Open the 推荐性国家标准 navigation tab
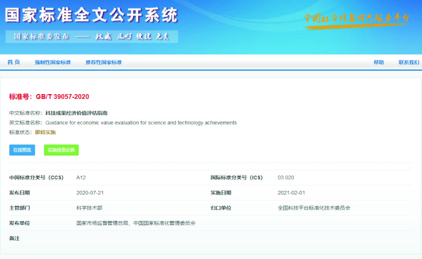 click(x=103, y=62)
